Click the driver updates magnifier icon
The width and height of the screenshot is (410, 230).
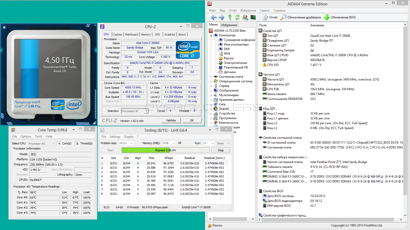283,17
